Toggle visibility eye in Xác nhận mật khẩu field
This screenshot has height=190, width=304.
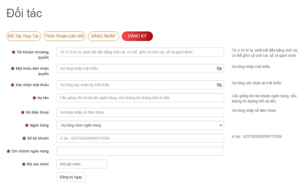pos(219,85)
